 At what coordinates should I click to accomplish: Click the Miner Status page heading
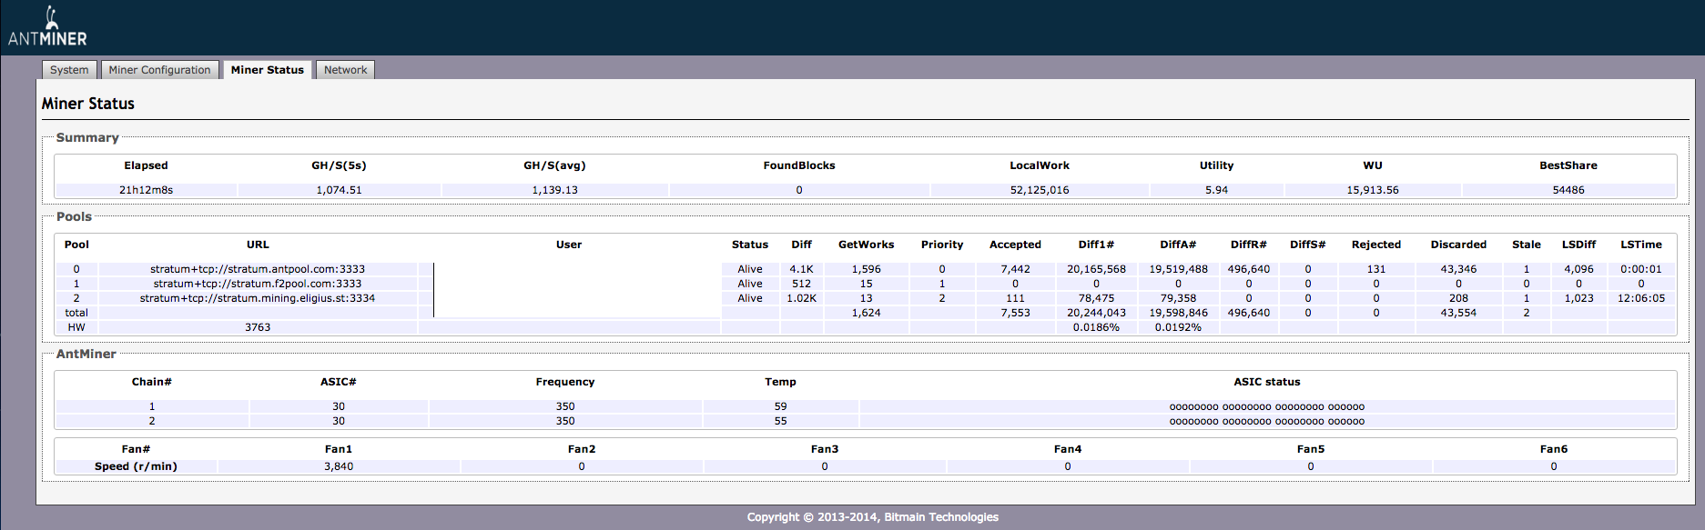(88, 104)
